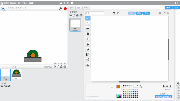Viewport: 180px width, 101px height.
Task: Click the top-bar grow sprite icon
Action: click(68, 3)
